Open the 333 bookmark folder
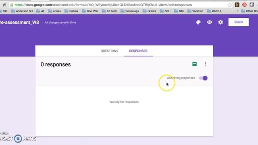This screenshot has width=258, height=145. pyautogui.click(x=4, y=11)
